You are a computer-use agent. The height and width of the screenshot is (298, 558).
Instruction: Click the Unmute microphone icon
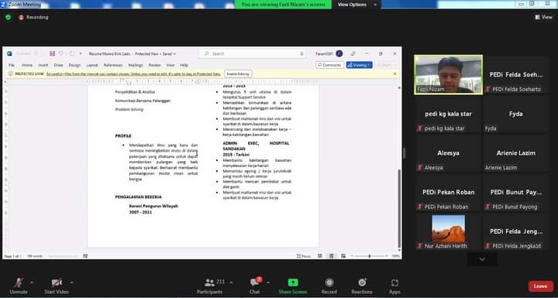19,283
